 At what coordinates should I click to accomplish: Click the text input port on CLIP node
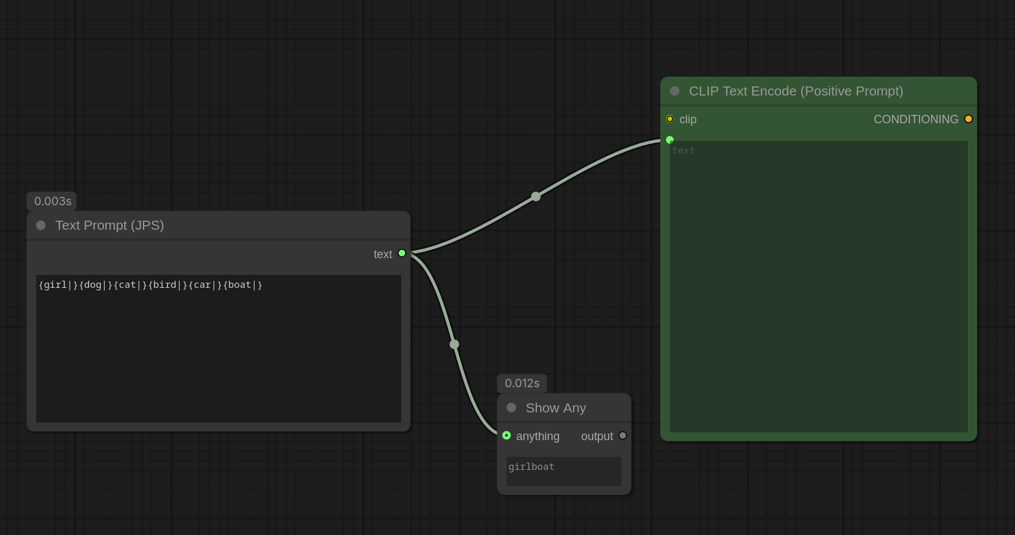click(670, 139)
